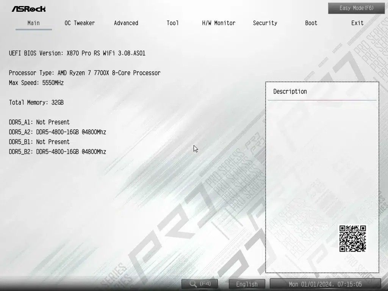Open the Boot tab

[x=311, y=23]
